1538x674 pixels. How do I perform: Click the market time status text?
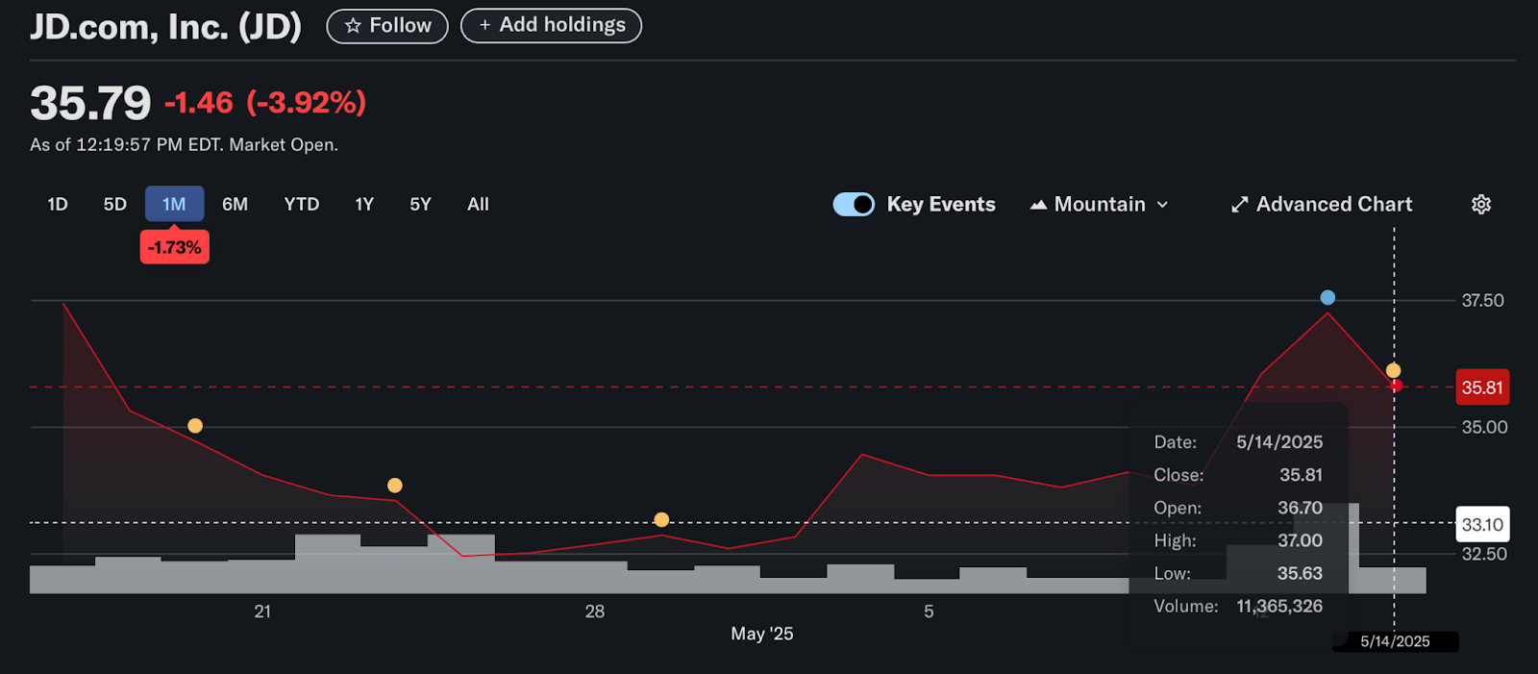[184, 145]
